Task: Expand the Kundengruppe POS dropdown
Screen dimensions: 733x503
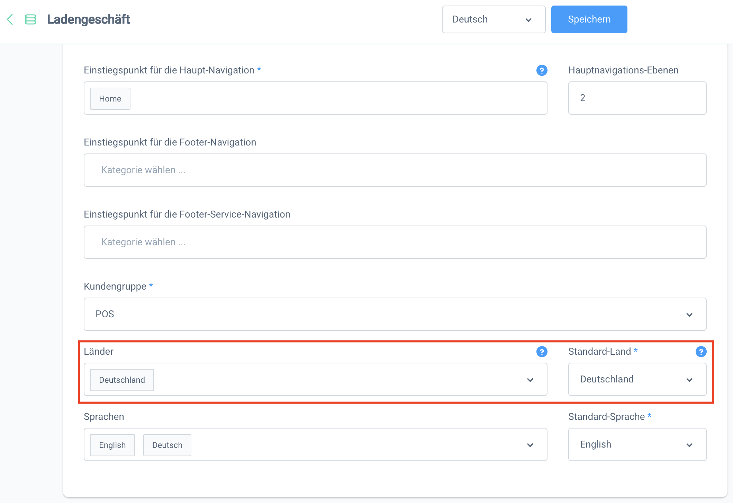Action: tap(395, 314)
